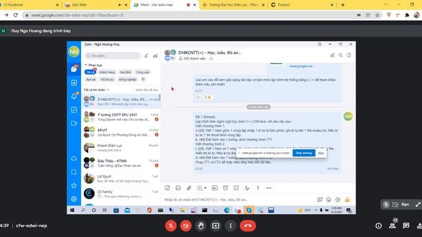Screen dimensions: 422x237
Task: Open Zalo notifications bell icon
Action: click(x=74, y=96)
